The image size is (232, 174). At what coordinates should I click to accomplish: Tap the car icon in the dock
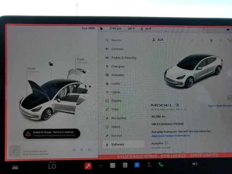(x=15, y=167)
